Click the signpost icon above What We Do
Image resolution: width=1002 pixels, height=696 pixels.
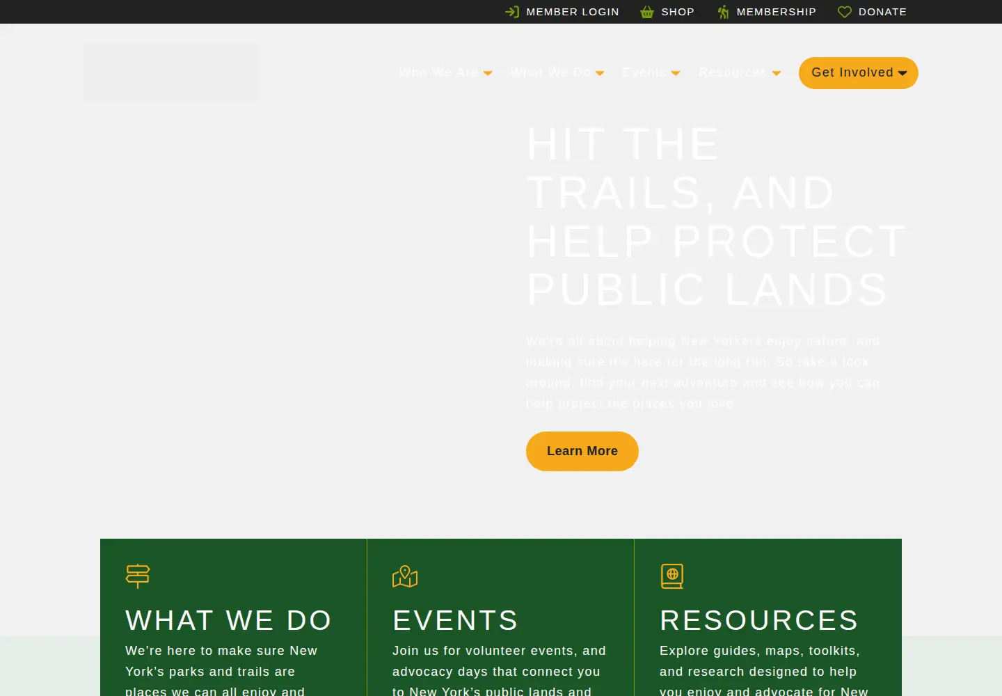(x=138, y=576)
